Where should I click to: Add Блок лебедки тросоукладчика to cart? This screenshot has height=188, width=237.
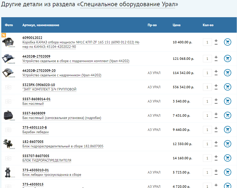point(227,172)
